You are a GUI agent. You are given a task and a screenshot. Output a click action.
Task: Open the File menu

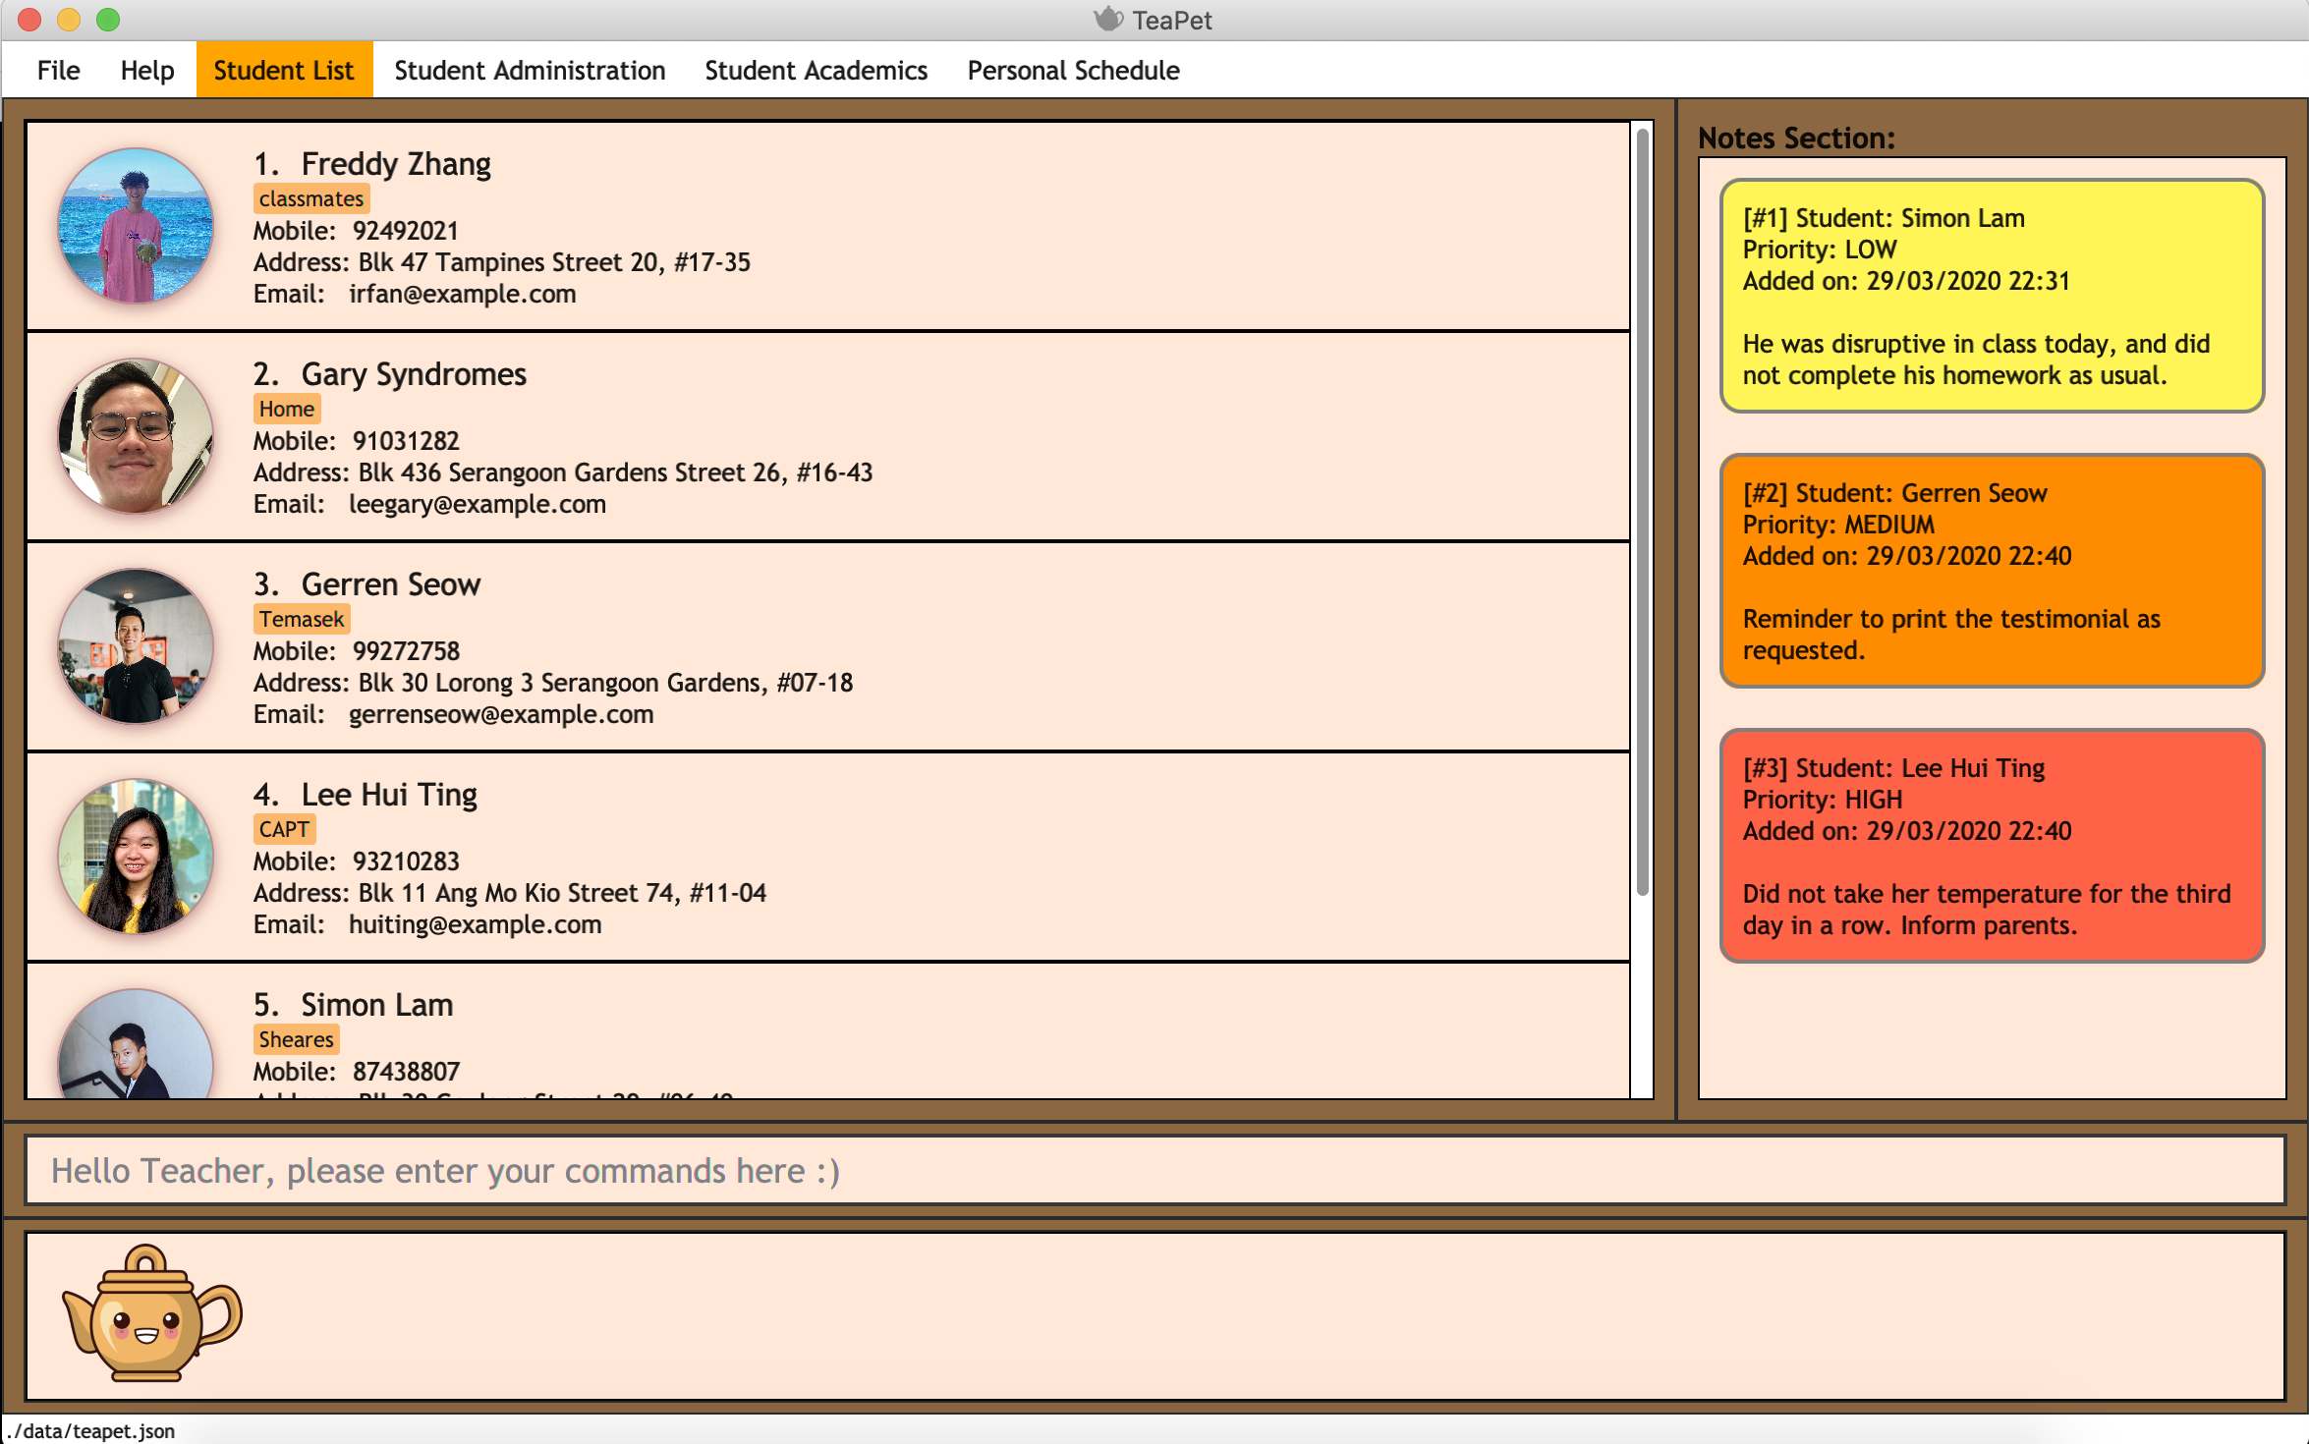point(58,71)
